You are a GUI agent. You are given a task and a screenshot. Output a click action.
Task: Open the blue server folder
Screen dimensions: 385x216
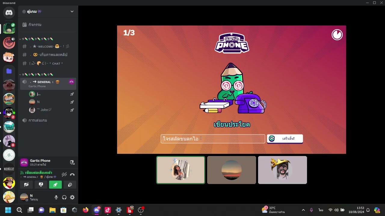9,71
